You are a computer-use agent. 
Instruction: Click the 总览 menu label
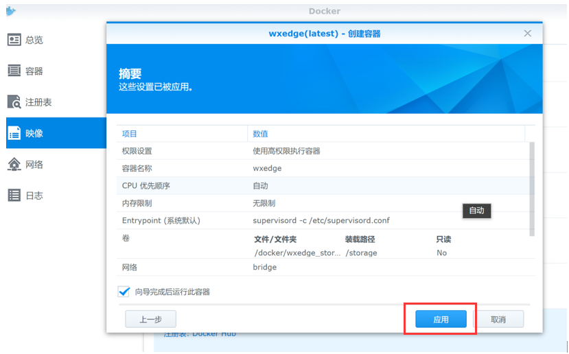(x=34, y=40)
